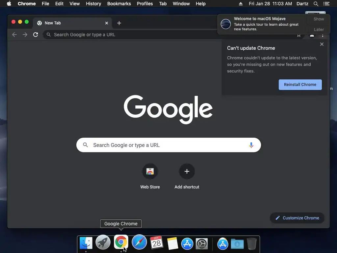Open the Tab menu
Viewport: 337px width, 253px height.
163,4
